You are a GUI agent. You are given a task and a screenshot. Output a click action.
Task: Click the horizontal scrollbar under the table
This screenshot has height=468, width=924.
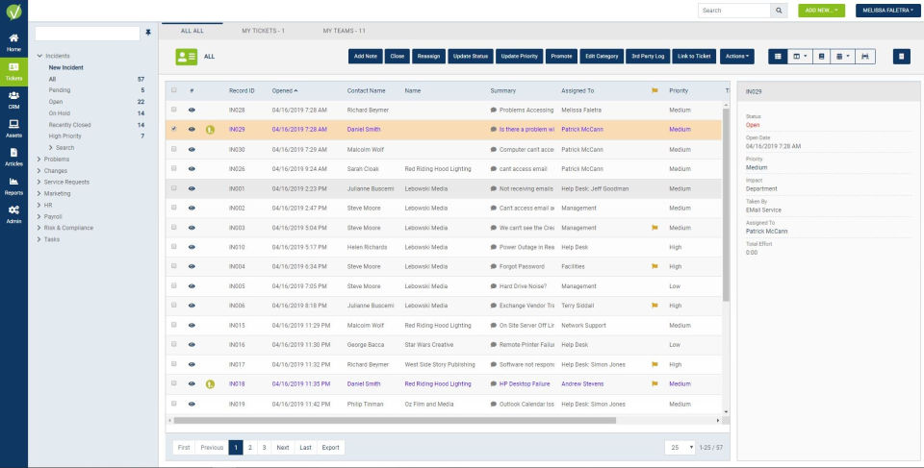point(395,420)
